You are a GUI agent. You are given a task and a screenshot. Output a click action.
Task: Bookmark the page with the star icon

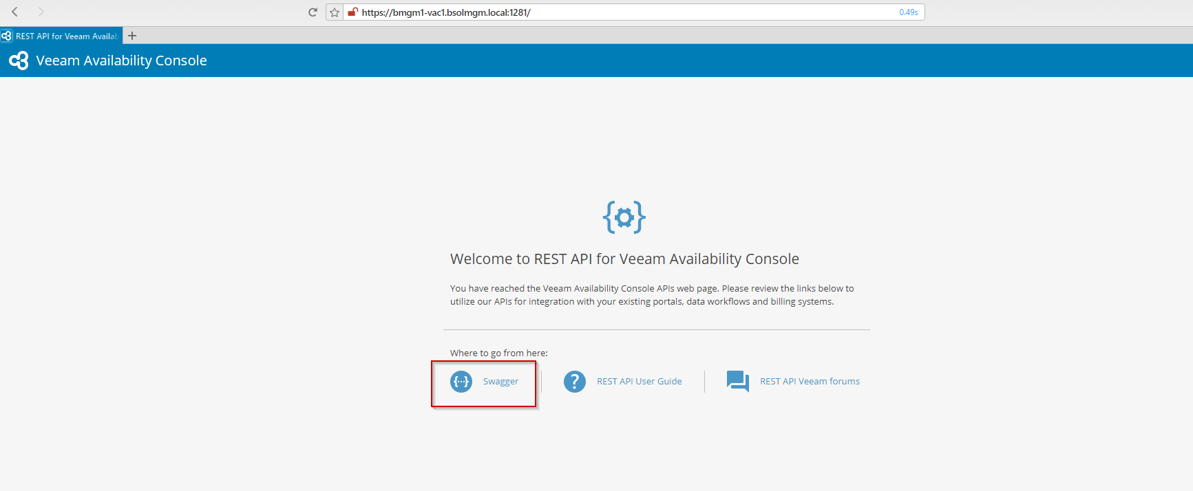[335, 12]
